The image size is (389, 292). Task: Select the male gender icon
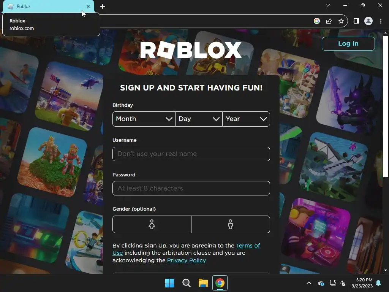231,224
